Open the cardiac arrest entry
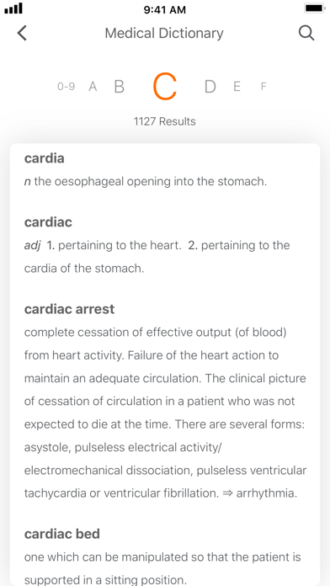330x586 pixels. [x=70, y=309]
